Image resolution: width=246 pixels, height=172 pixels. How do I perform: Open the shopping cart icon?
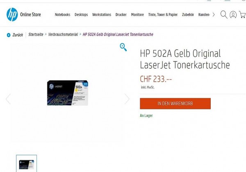point(242,14)
